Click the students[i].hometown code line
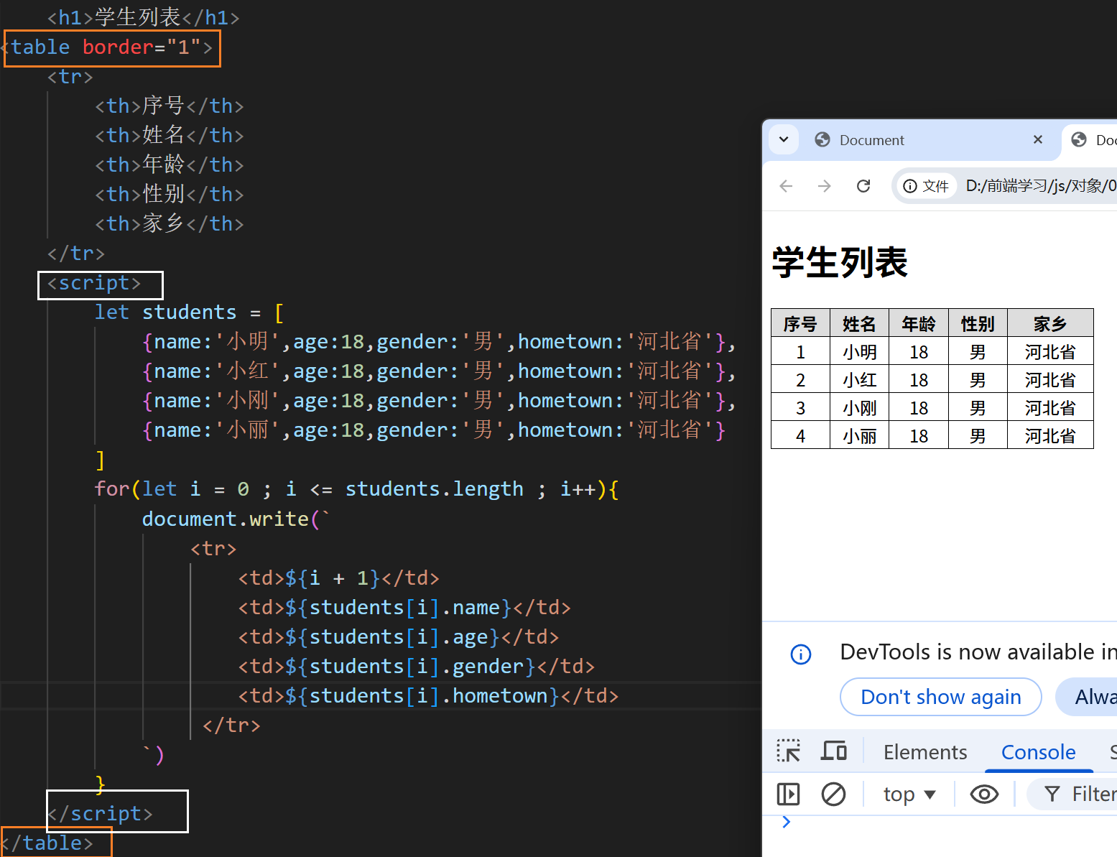Viewport: 1117px width, 857px height. coord(428,695)
